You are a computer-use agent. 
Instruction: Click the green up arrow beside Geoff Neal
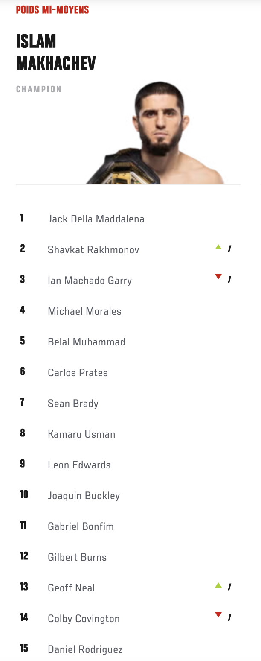(218, 585)
